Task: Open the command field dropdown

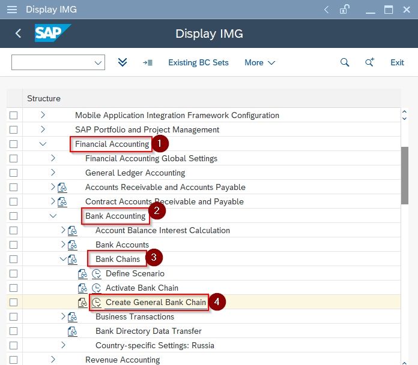Action: (x=98, y=63)
